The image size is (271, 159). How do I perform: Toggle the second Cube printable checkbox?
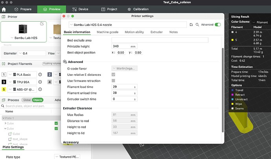pos(56,129)
